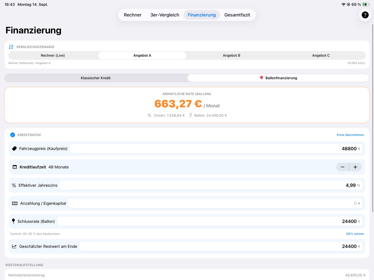Click the Nettodarlehensbetrag row label
The width and height of the screenshot is (374, 280).
[26, 275]
